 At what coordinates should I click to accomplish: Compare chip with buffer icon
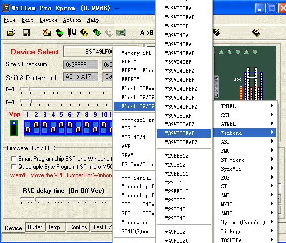(x=72, y=33)
